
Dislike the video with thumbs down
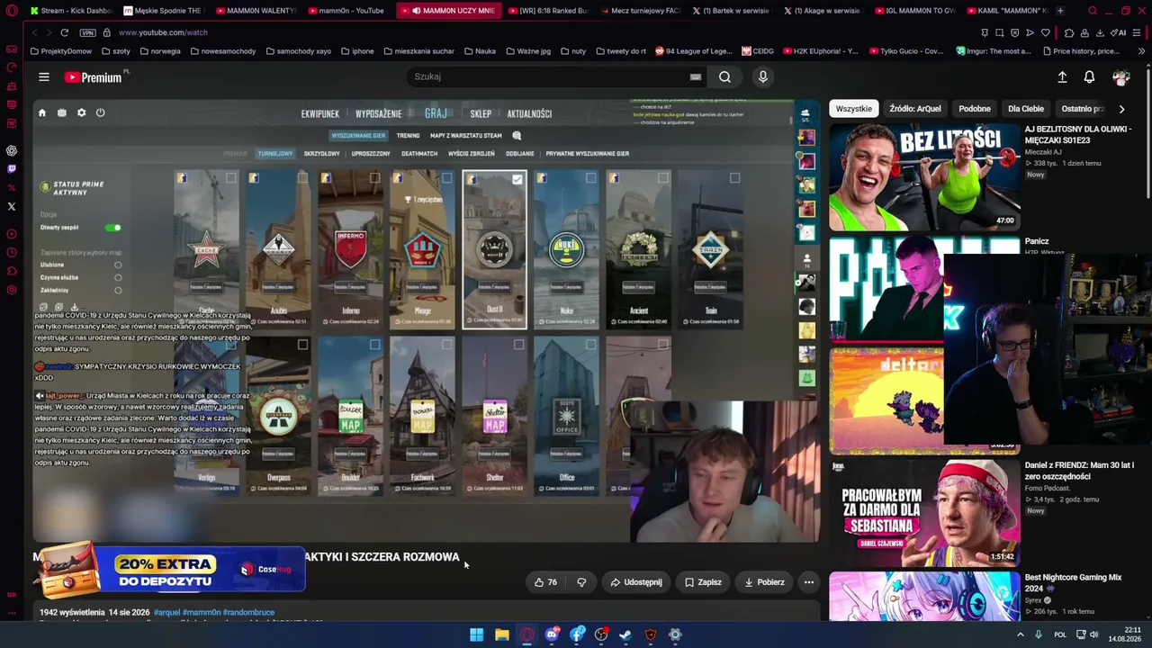581,582
